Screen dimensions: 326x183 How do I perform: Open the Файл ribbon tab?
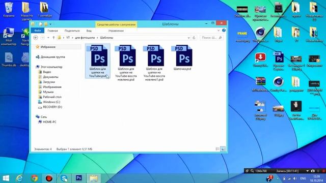tap(37, 30)
